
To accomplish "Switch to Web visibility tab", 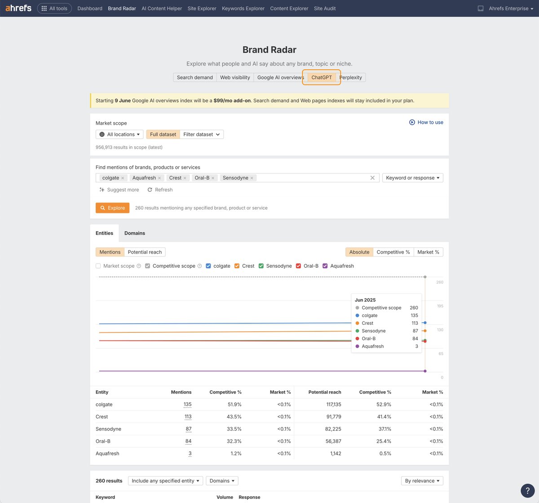I will (235, 77).
